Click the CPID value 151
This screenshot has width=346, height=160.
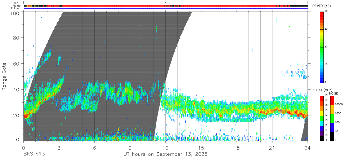coord(166,3)
